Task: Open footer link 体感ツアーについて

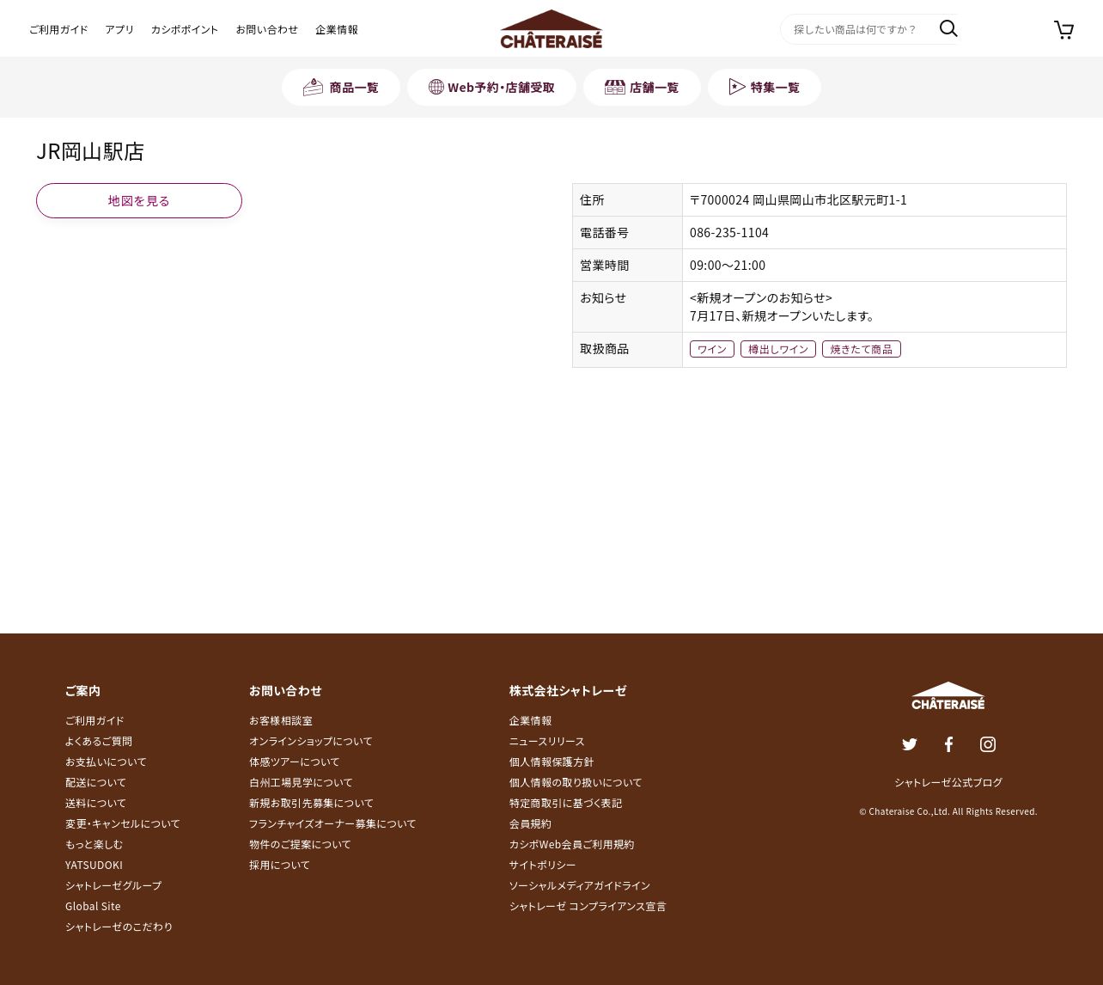Action: click(295, 762)
